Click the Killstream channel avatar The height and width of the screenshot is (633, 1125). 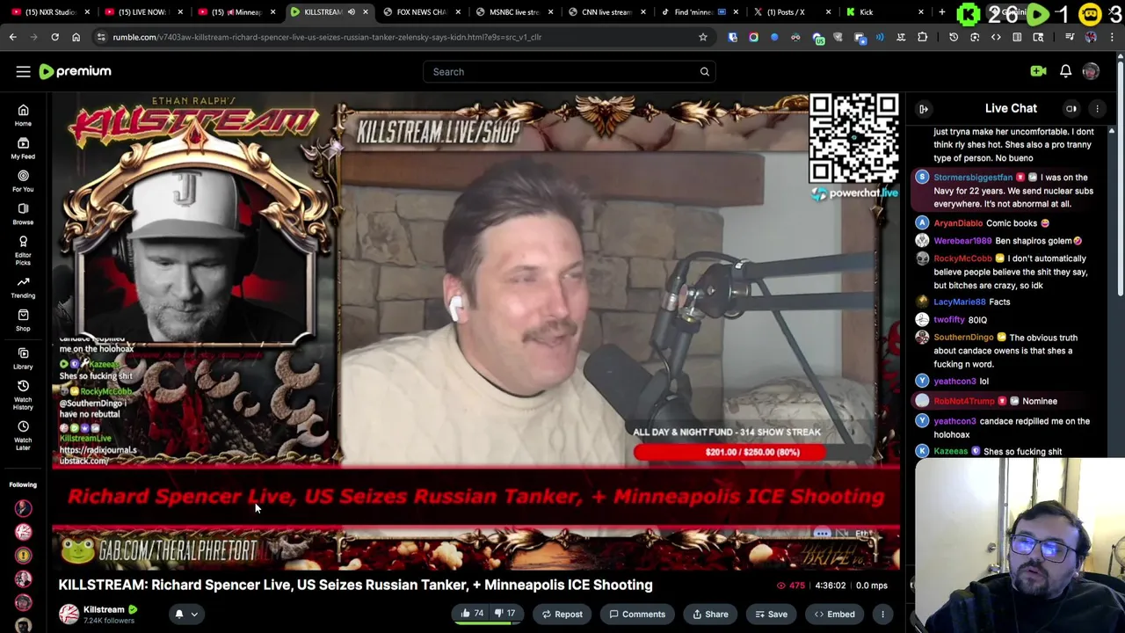click(69, 614)
